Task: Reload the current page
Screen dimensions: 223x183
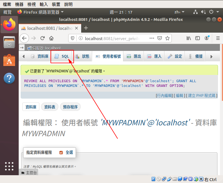Action: click(x=42, y=38)
